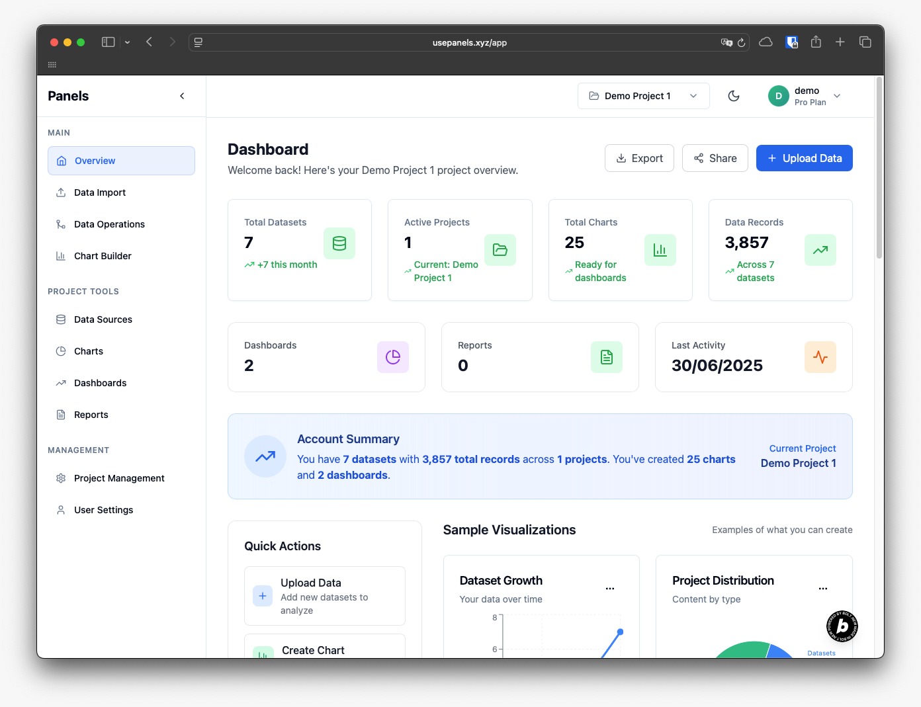Click the '3,857' Data Records value
Screen dimensions: 921x707
747,242
